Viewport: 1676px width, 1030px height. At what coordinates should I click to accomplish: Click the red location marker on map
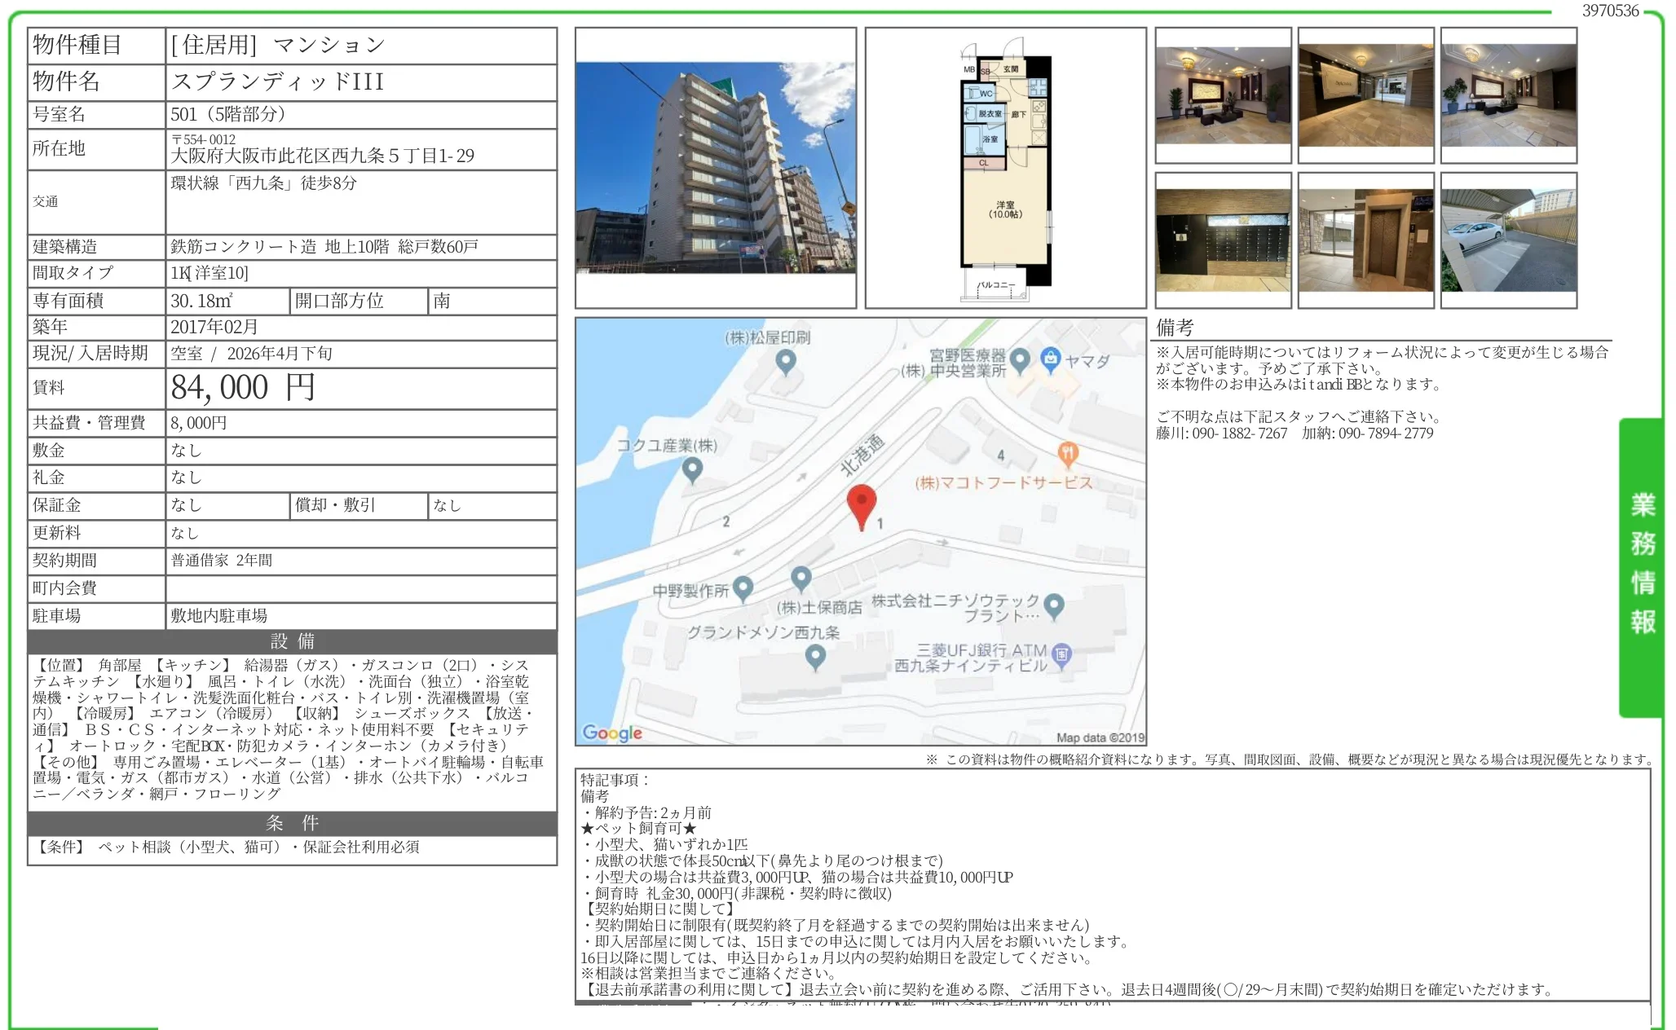tap(862, 504)
